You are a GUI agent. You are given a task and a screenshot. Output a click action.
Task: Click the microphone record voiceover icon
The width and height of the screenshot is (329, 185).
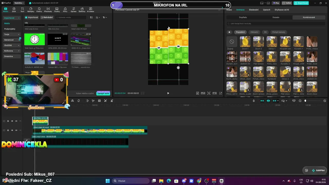click(x=254, y=101)
